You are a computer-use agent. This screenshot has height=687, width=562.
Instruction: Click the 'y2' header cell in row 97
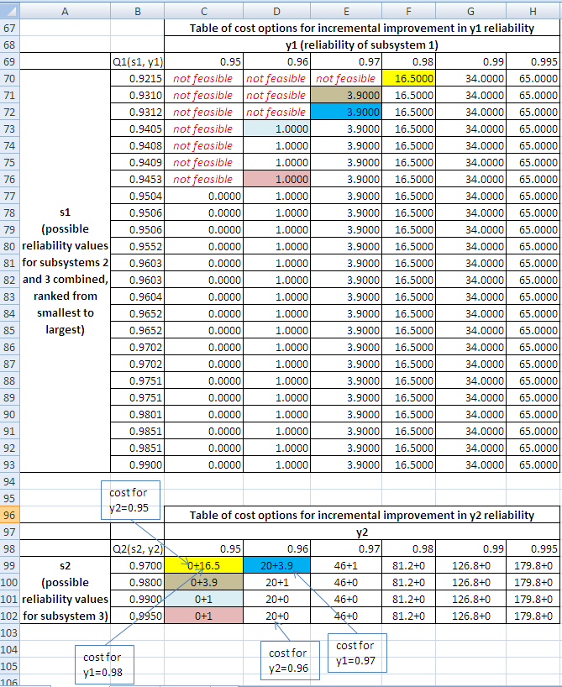click(x=362, y=532)
